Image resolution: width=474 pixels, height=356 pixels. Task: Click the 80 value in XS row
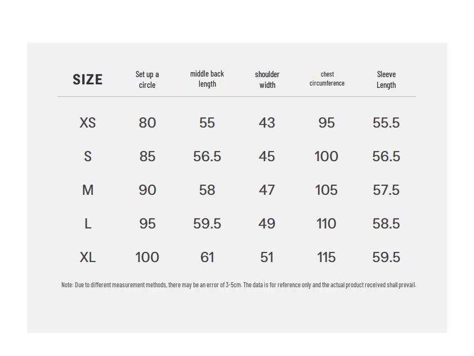tap(147, 123)
